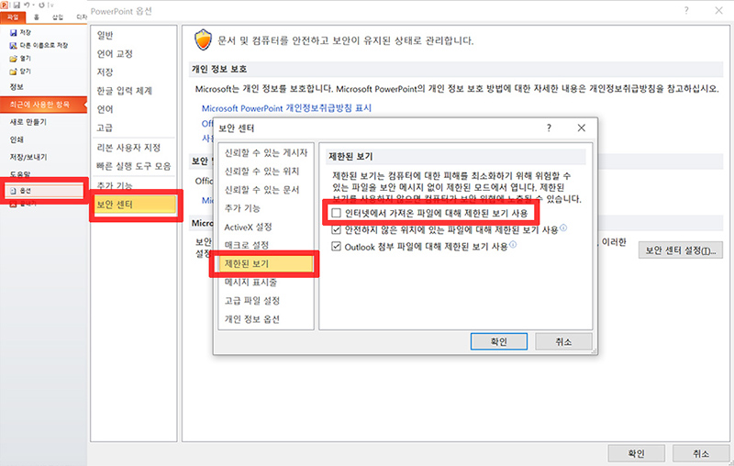Screen dimensions: 734x466
Task: Open 도움말 in the File menu
Action: [20, 174]
